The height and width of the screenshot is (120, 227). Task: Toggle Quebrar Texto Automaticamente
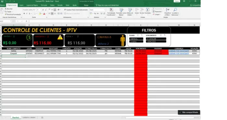pos(76,10)
